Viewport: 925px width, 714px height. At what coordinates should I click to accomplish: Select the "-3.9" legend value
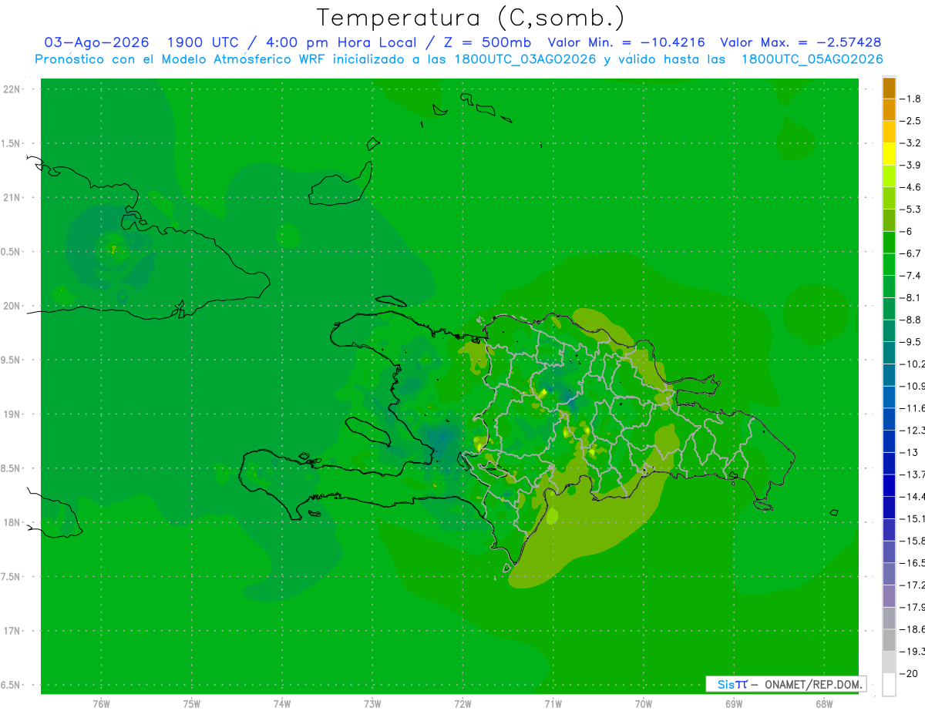(912, 165)
